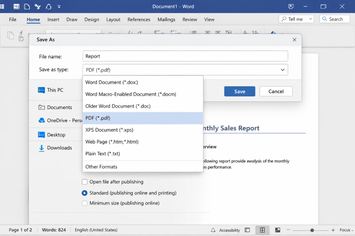
Task: Click the New Document icon in quick access toolbar
Action: tap(27, 6)
